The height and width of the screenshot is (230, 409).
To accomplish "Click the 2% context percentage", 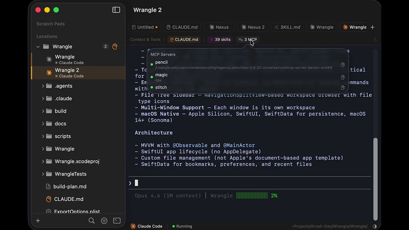I will point(274,195).
